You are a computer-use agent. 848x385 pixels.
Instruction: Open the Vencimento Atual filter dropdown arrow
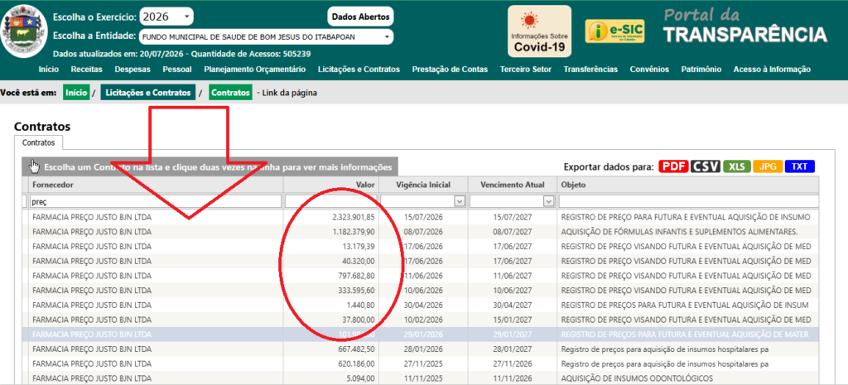pyautogui.click(x=549, y=201)
